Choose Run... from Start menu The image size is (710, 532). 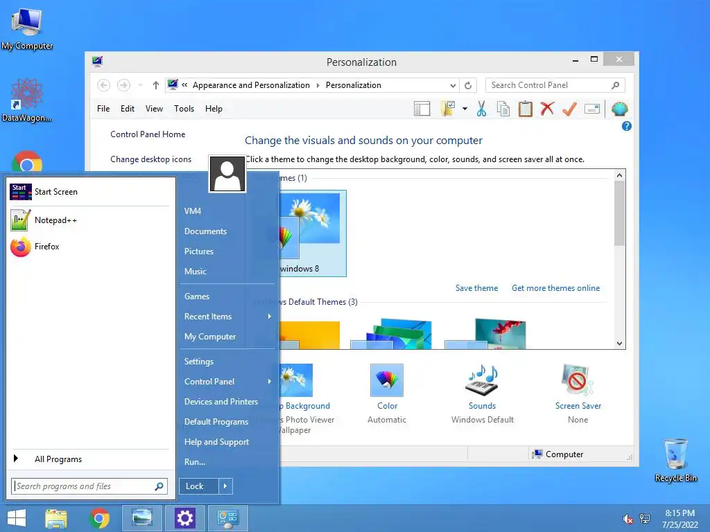195,462
